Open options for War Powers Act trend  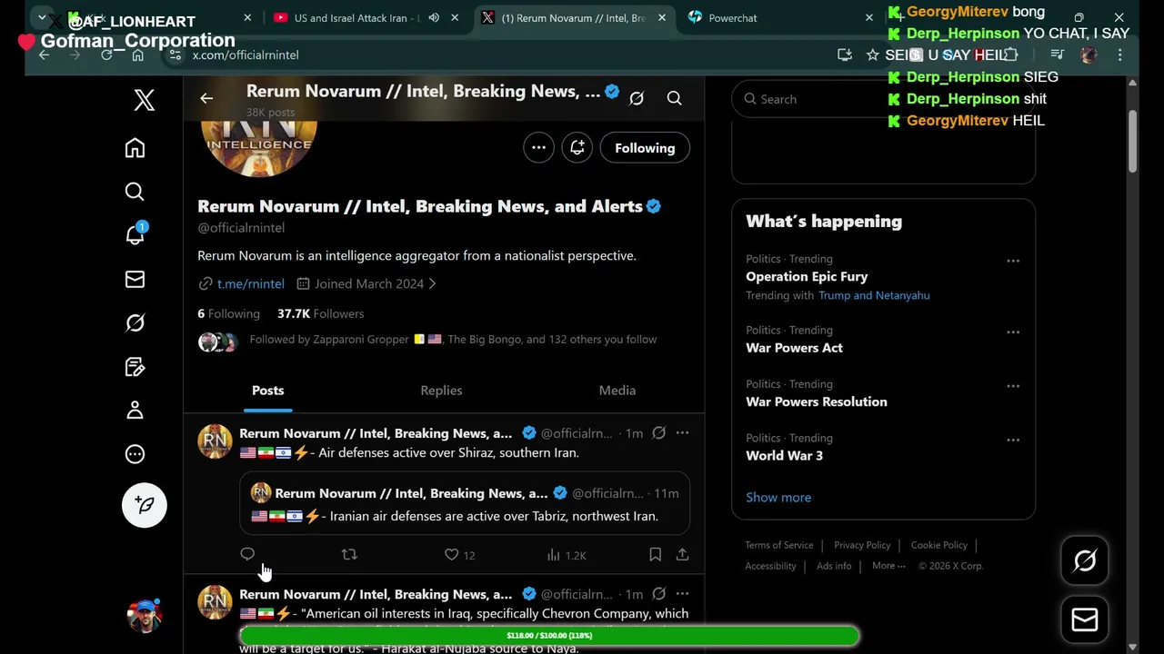tap(1013, 332)
